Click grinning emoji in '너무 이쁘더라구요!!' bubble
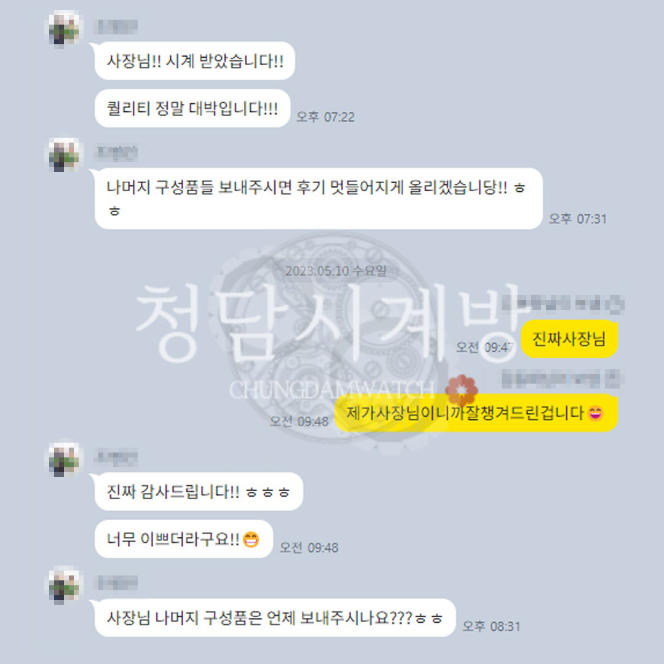The height and width of the screenshot is (664, 664). point(251,540)
